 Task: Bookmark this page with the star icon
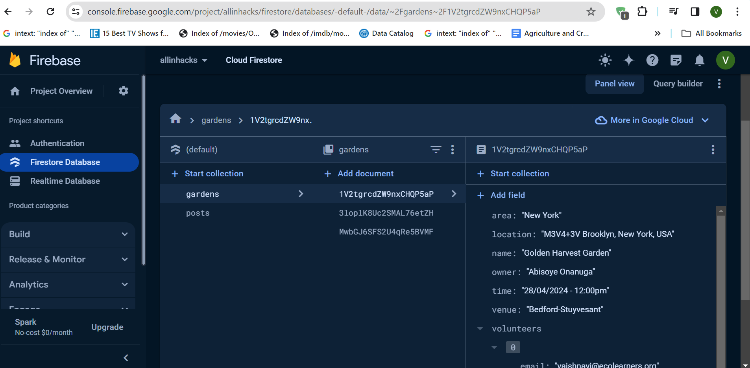(591, 12)
